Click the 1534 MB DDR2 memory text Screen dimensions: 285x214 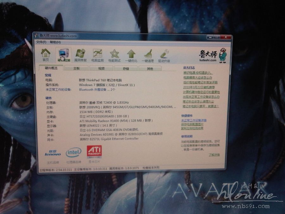[x=96, y=112]
